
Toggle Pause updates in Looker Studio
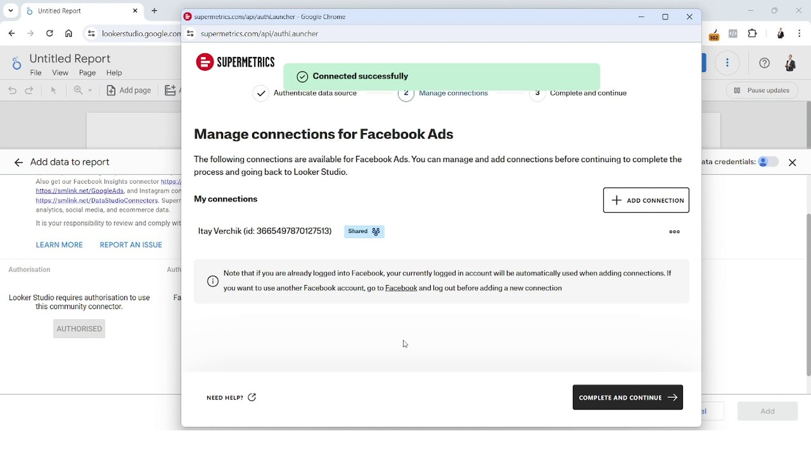point(761,91)
